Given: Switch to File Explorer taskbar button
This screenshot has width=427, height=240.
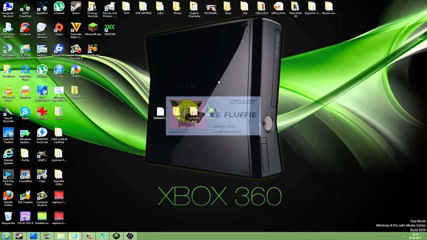Looking at the screenshot, I should [x=61, y=236].
